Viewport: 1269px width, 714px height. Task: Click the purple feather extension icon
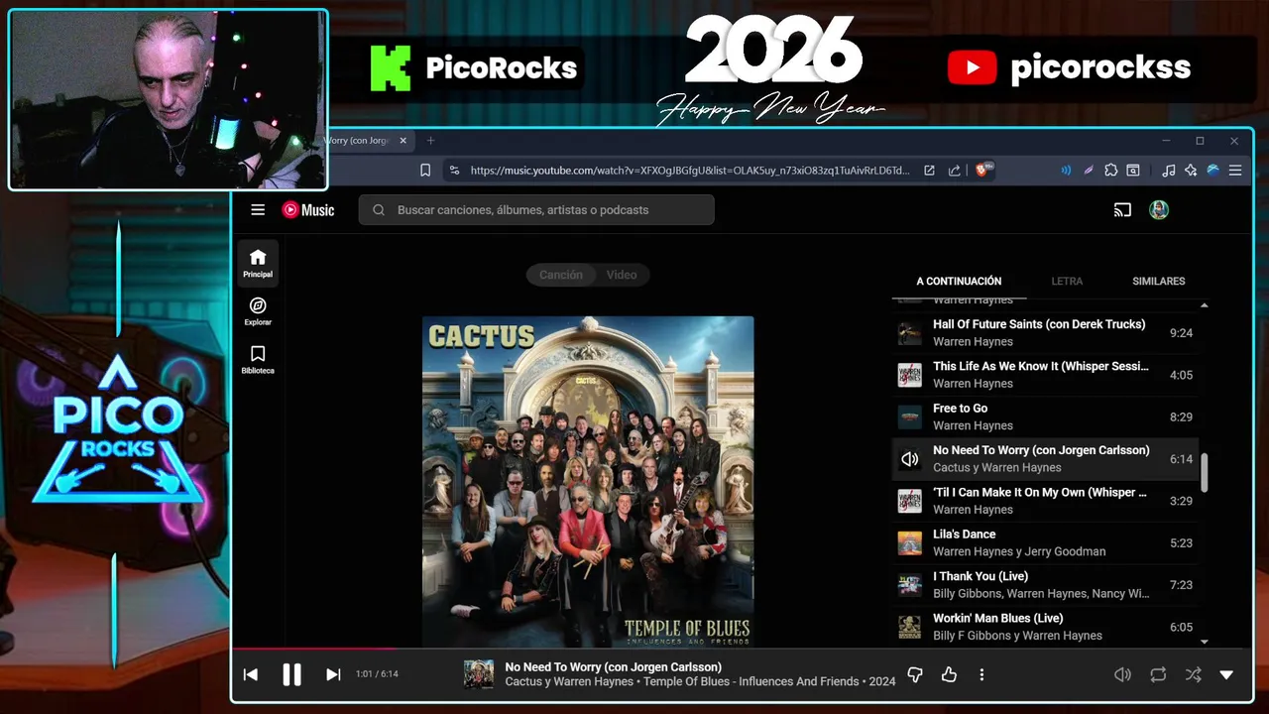coord(1089,171)
